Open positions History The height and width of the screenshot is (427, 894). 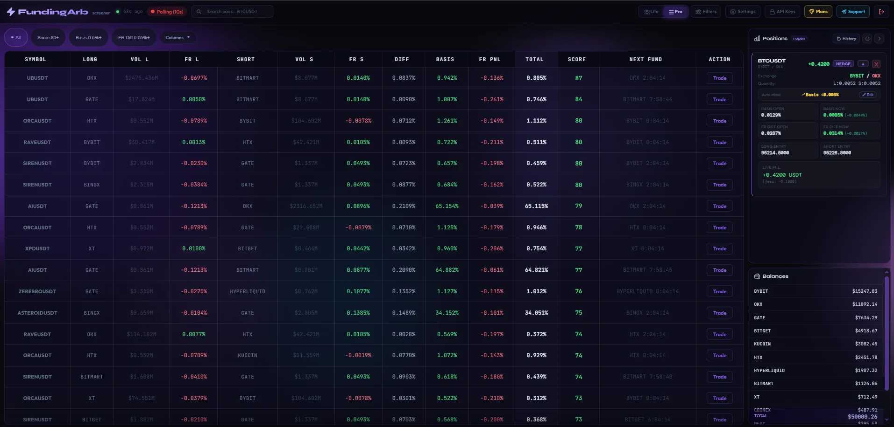coord(846,39)
